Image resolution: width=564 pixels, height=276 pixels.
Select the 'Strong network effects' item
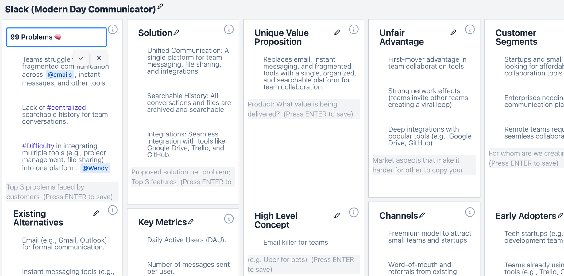[429, 98]
